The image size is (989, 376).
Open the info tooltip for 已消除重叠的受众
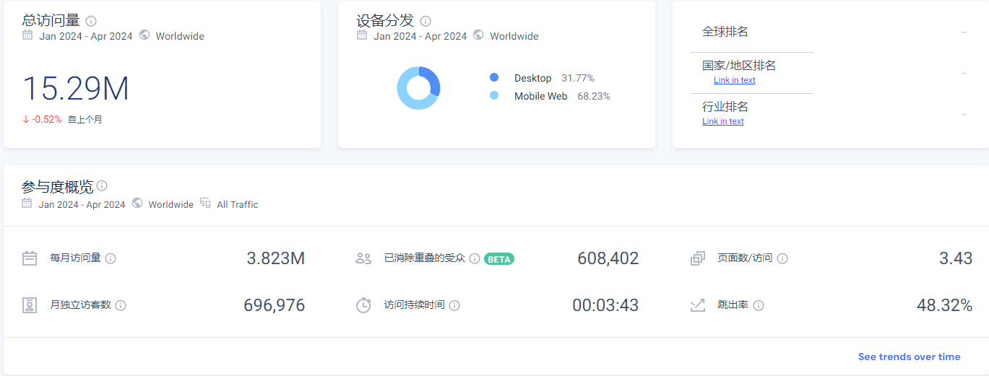tap(475, 258)
